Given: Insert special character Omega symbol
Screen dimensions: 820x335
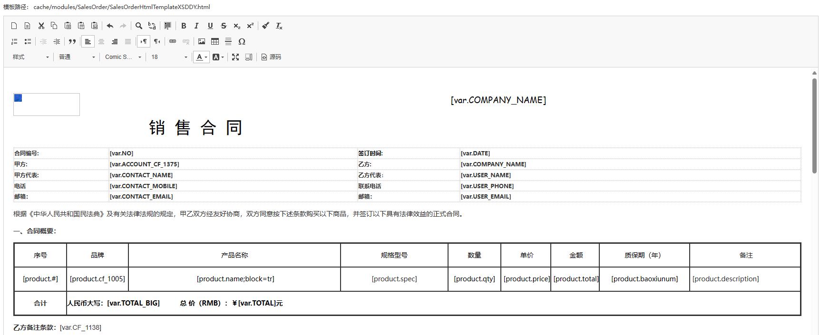Looking at the screenshot, I should point(242,41).
